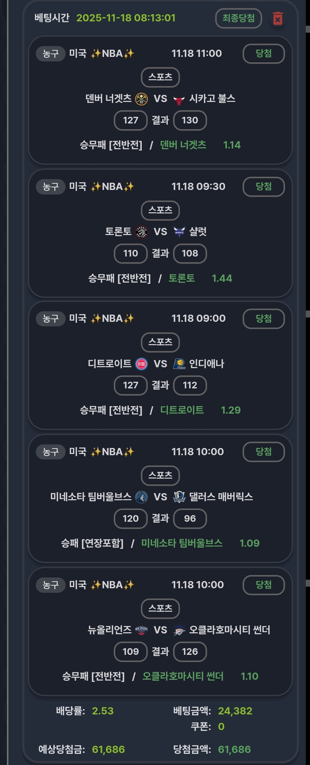The height and width of the screenshot is (765, 310).
Task: Click the Toronto Raptors team logo
Action: (x=141, y=232)
